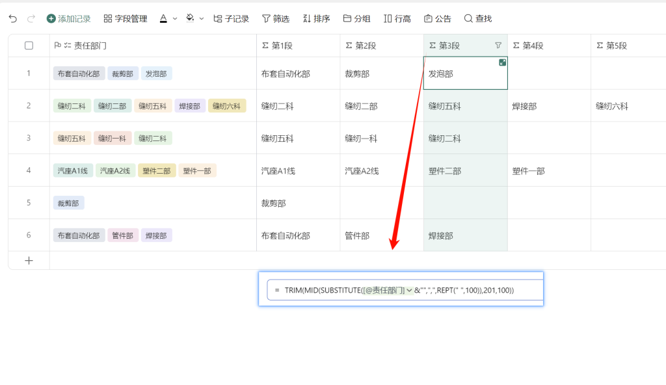Click the font color A icon
666x385 pixels.
pyautogui.click(x=163, y=19)
